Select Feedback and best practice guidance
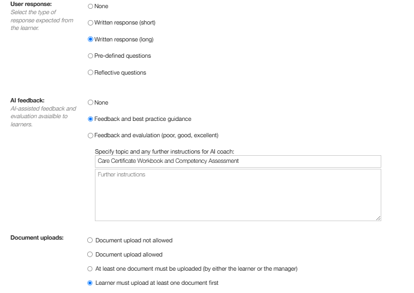The width and height of the screenshot is (414, 293). point(91,119)
